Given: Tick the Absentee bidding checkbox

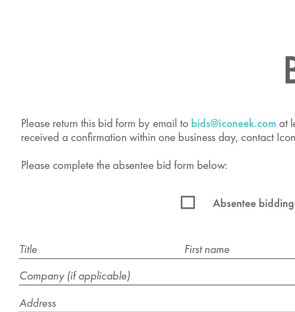Looking at the screenshot, I should [188, 202].
